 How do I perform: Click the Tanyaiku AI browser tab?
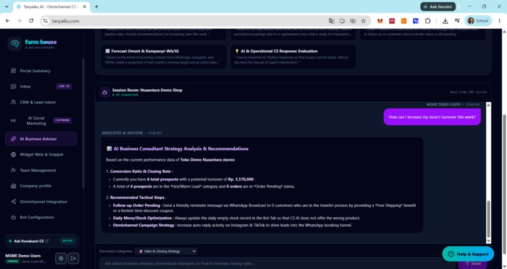click(52, 6)
